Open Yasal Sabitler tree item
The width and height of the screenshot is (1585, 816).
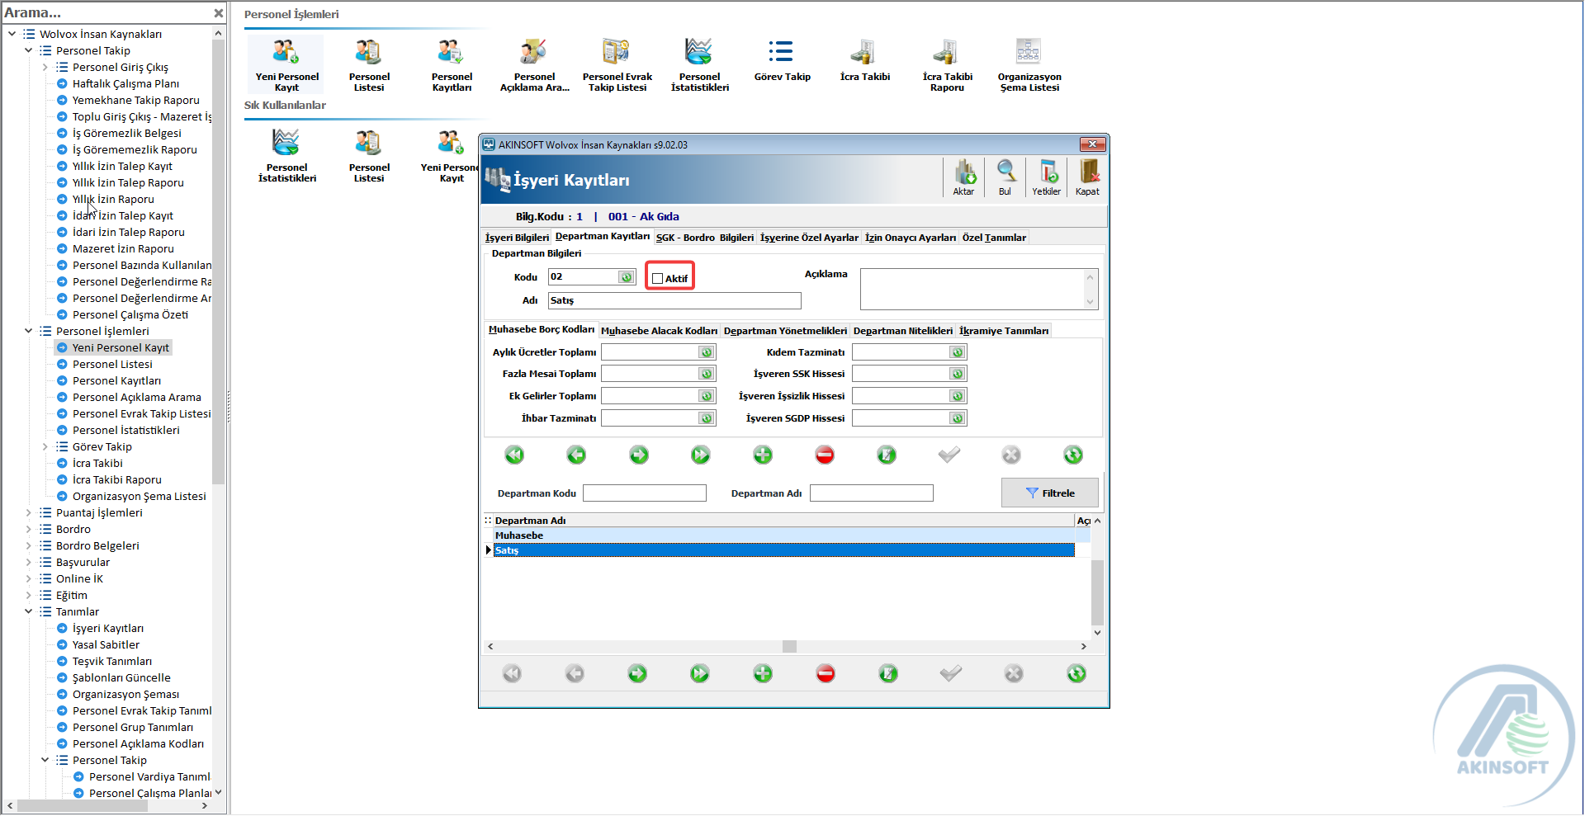[x=106, y=644]
